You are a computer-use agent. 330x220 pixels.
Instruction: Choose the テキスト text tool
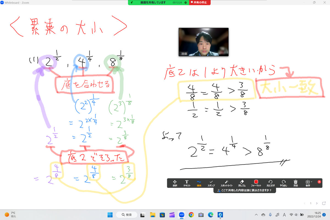(x=187, y=183)
